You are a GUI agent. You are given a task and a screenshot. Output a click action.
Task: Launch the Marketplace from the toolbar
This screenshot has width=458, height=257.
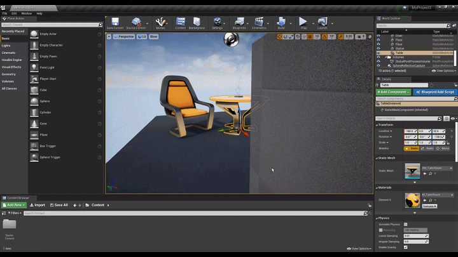click(x=197, y=23)
